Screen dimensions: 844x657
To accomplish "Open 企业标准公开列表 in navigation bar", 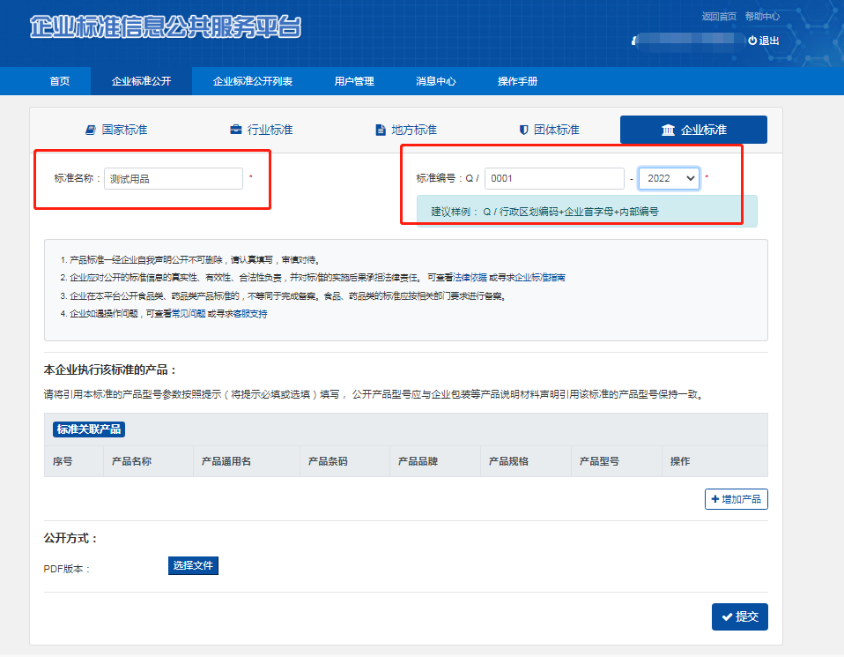I will pyautogui.click(x=252, y=81).
